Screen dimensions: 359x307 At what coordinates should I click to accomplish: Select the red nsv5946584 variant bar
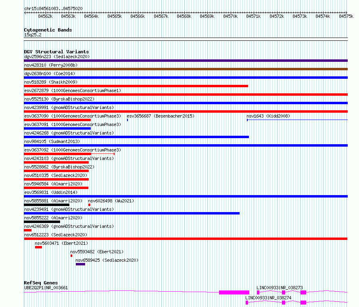click(x=56, y=188)
